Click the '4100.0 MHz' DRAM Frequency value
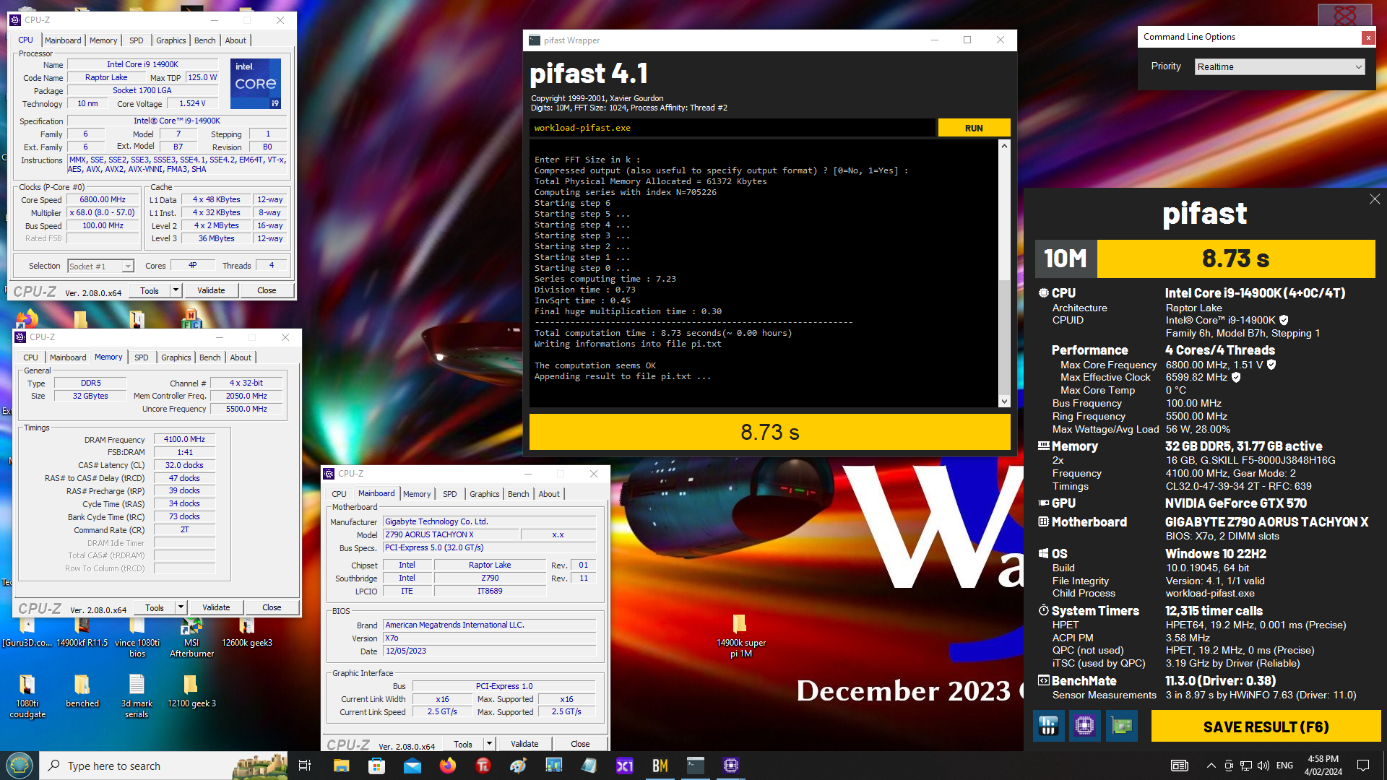 184,439
